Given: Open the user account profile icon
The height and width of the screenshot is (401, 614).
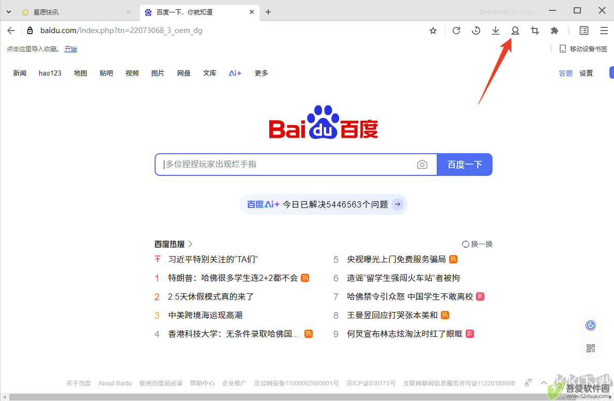Looking at the screenshot, I should (515, 31).
